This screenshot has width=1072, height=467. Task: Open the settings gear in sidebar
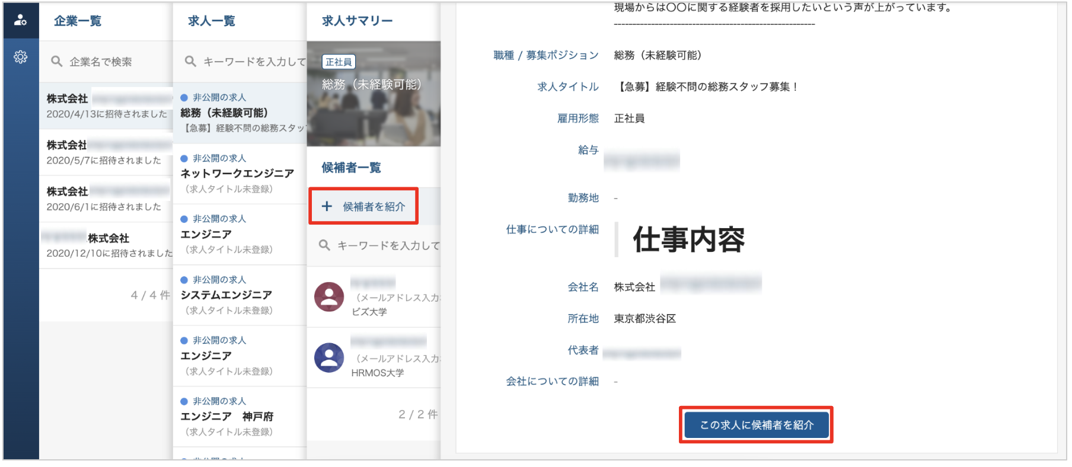tap(21, 57)
